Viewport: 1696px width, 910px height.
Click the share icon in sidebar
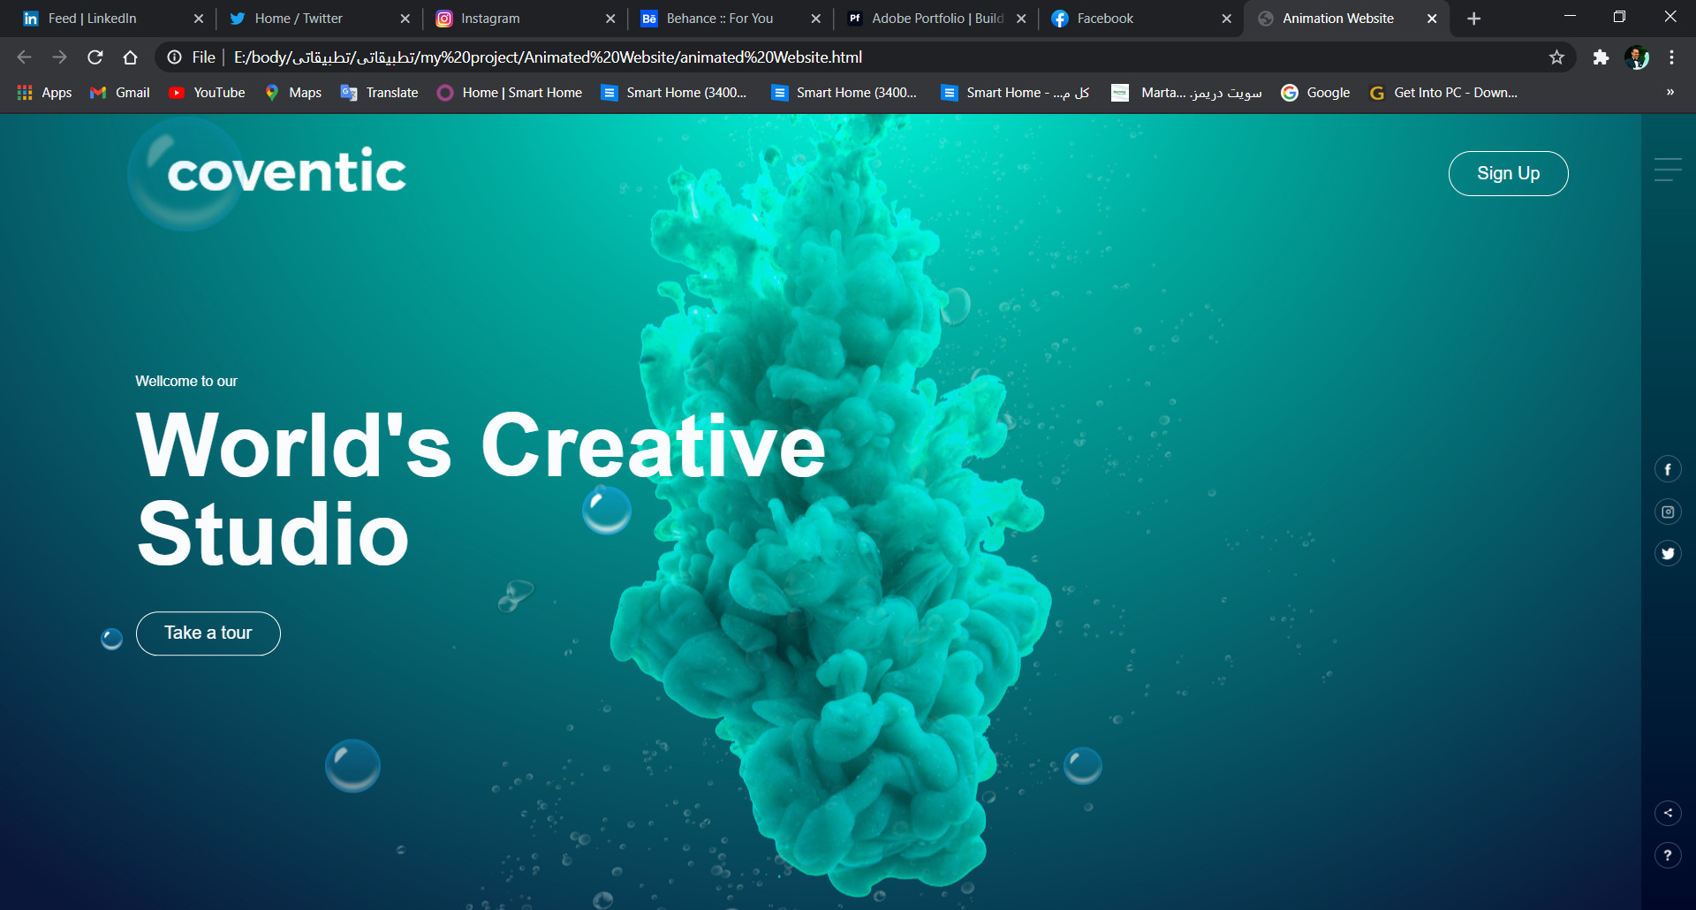click(1668, 813)
